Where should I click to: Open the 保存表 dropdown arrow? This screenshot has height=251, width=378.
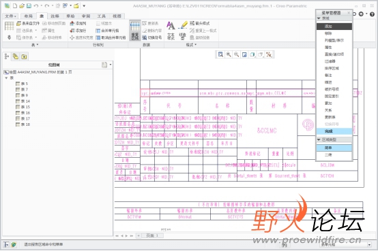pyautogui.click(x=36, y=37)
